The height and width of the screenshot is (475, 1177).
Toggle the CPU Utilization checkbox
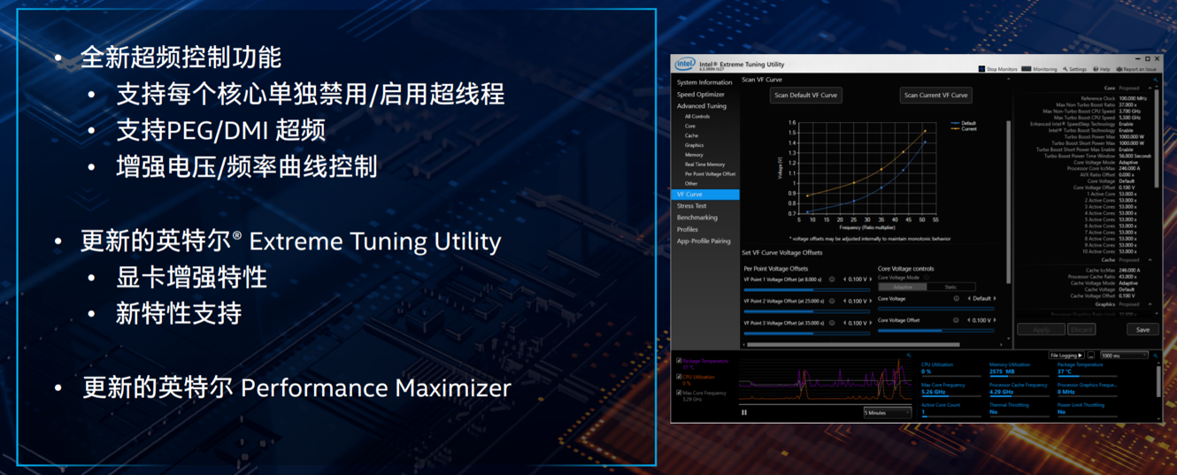point(679,377)
